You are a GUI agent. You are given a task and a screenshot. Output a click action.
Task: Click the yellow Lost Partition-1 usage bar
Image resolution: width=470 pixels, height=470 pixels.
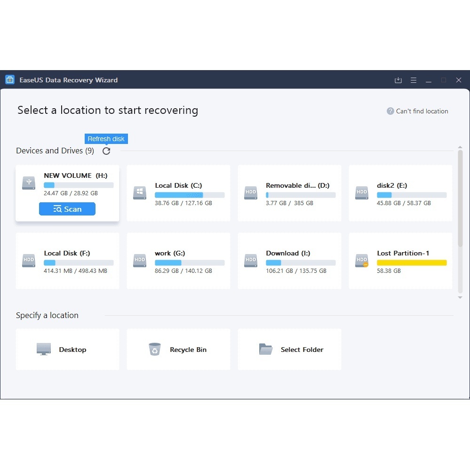[x=412, y=263]
